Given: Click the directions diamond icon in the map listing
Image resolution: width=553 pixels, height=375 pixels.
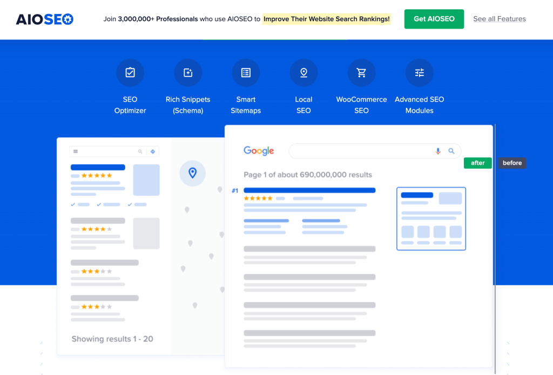Looking at the screenshot, I should [153, 151].
